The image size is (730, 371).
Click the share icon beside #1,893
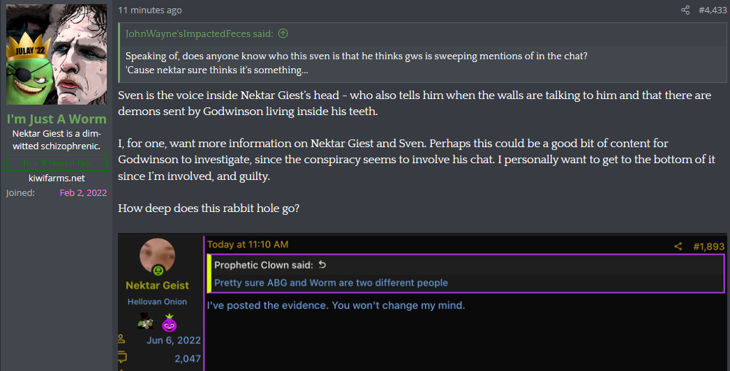pos(678,246)
